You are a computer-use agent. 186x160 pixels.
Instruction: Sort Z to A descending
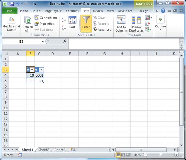64,28
